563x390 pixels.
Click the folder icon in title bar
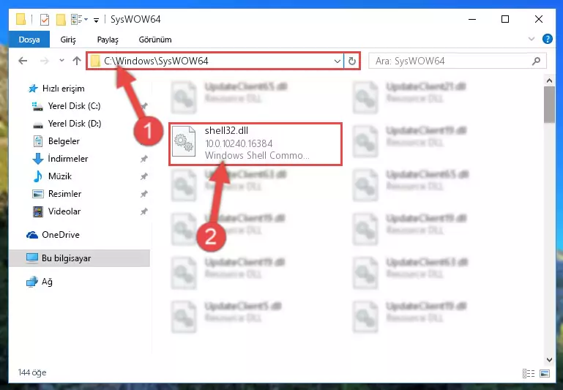21,19
